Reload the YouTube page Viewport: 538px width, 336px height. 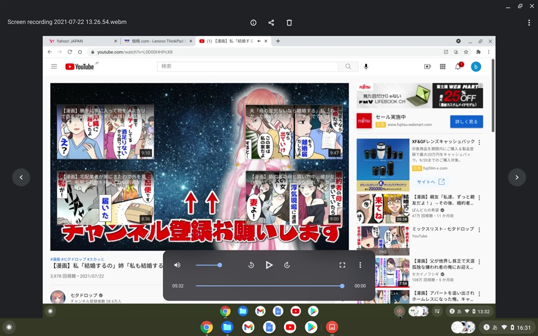point(70,52)
